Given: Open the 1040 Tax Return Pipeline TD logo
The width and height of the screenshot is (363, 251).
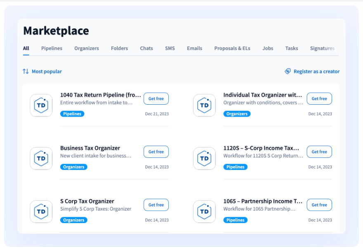Looking at the screenshot, I should tap(41, 105).
